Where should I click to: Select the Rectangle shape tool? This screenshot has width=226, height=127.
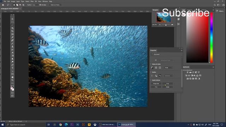[x=12, y=74]
